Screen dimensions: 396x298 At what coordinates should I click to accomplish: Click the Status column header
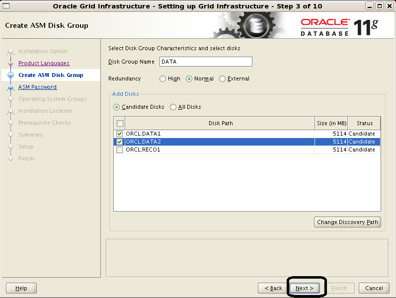click(x=364, y=123)
